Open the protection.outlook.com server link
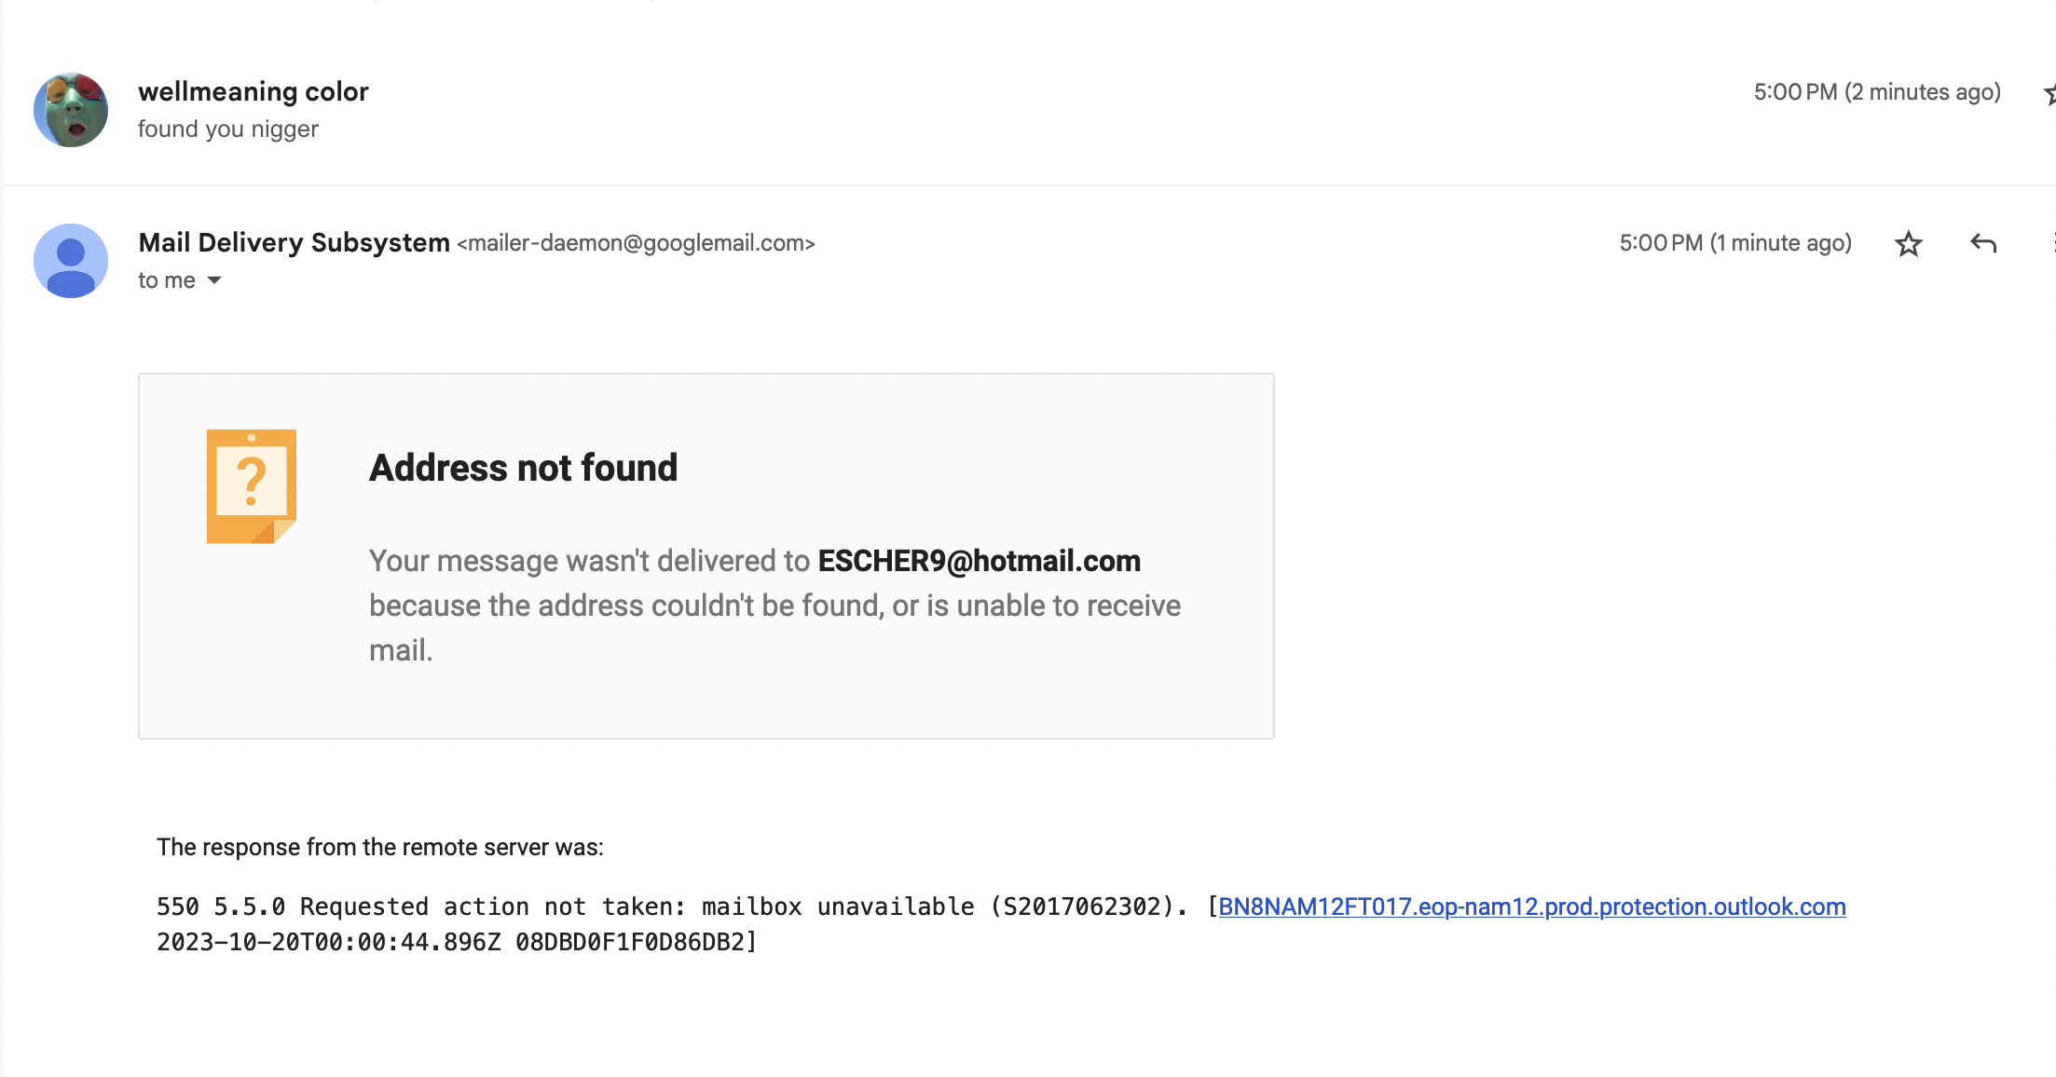The height and width of the screenshot is (1077, 2056). pos(1531,907)
